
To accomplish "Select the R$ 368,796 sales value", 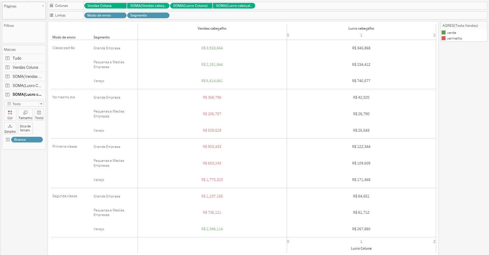I will tap(212, 97).
